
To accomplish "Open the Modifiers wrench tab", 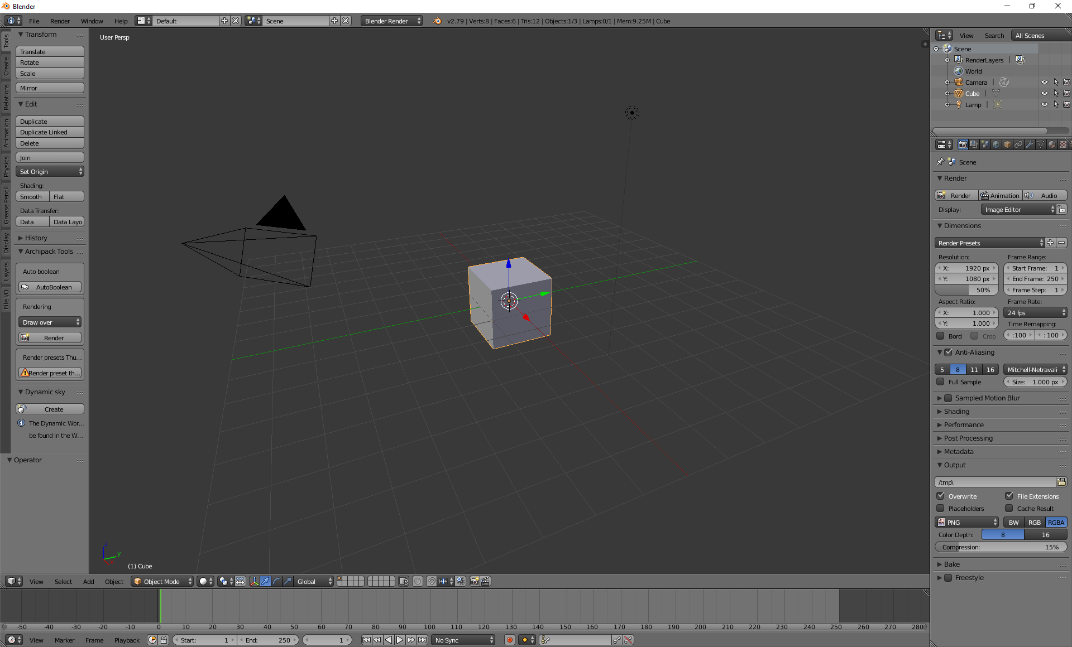I will [x=1030, y=144].
